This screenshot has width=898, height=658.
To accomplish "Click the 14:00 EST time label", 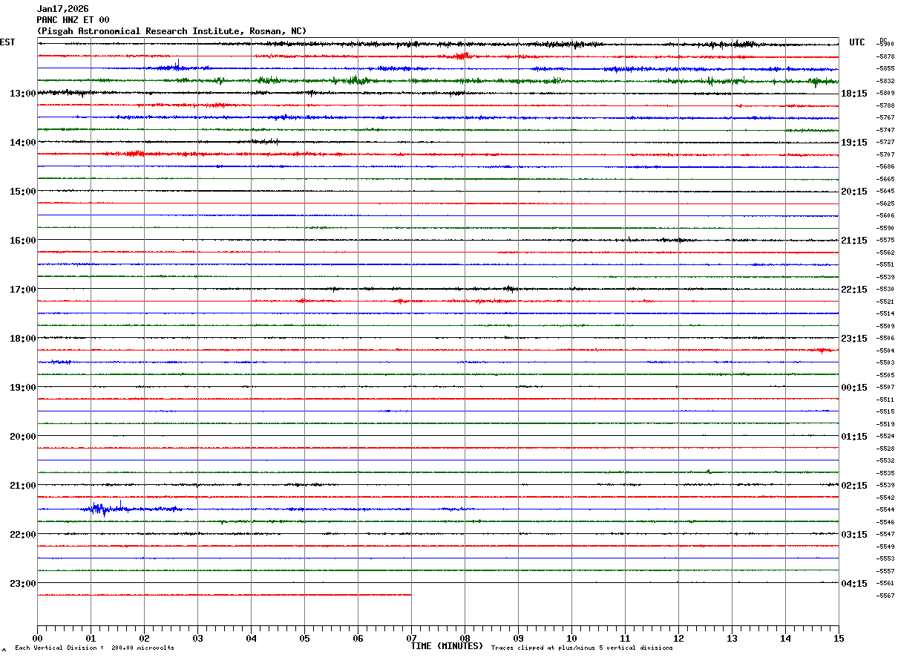I will click(x=22, y=143).
